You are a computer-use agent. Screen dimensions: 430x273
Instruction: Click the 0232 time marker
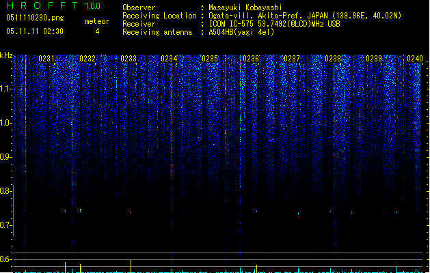click(x=88, y=59)
